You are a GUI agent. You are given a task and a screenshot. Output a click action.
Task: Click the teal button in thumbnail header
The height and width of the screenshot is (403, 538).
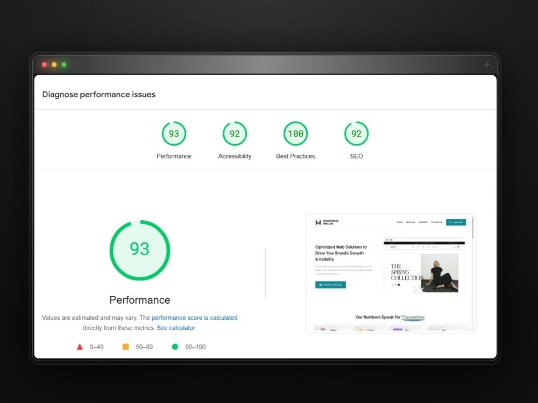pyautogui.click(x=456, y=222)
